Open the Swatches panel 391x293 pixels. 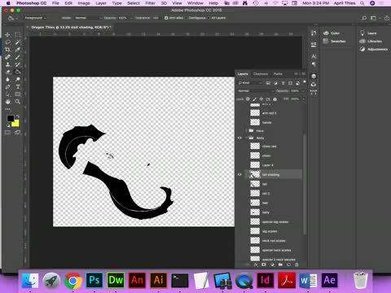pyautogui.click(x=334, y=42)
